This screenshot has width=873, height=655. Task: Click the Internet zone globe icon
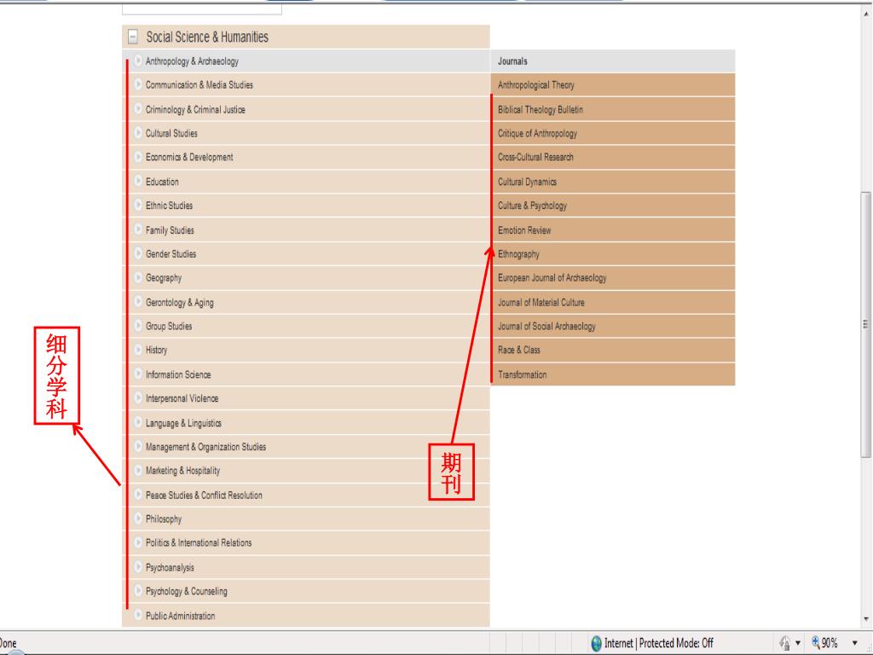pos(596,643)
